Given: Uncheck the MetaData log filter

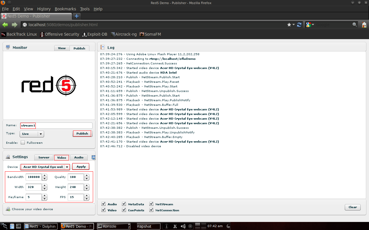Looking at the screenshot, I should click(x=124, y=204).
